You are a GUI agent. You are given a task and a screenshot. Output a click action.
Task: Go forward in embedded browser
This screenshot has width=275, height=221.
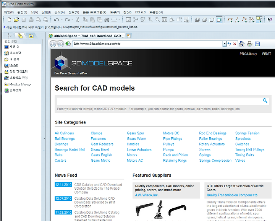pyautogui.click(x=60, y=44)
